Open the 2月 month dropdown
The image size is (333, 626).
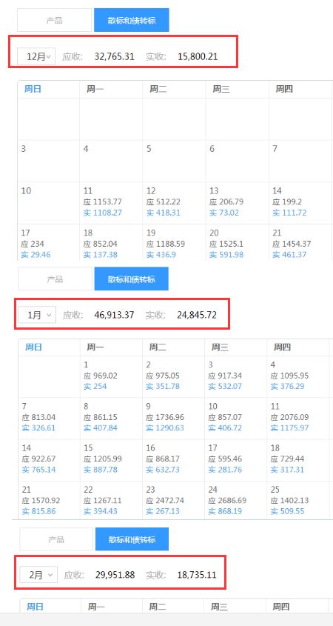(x=38, y=575)
